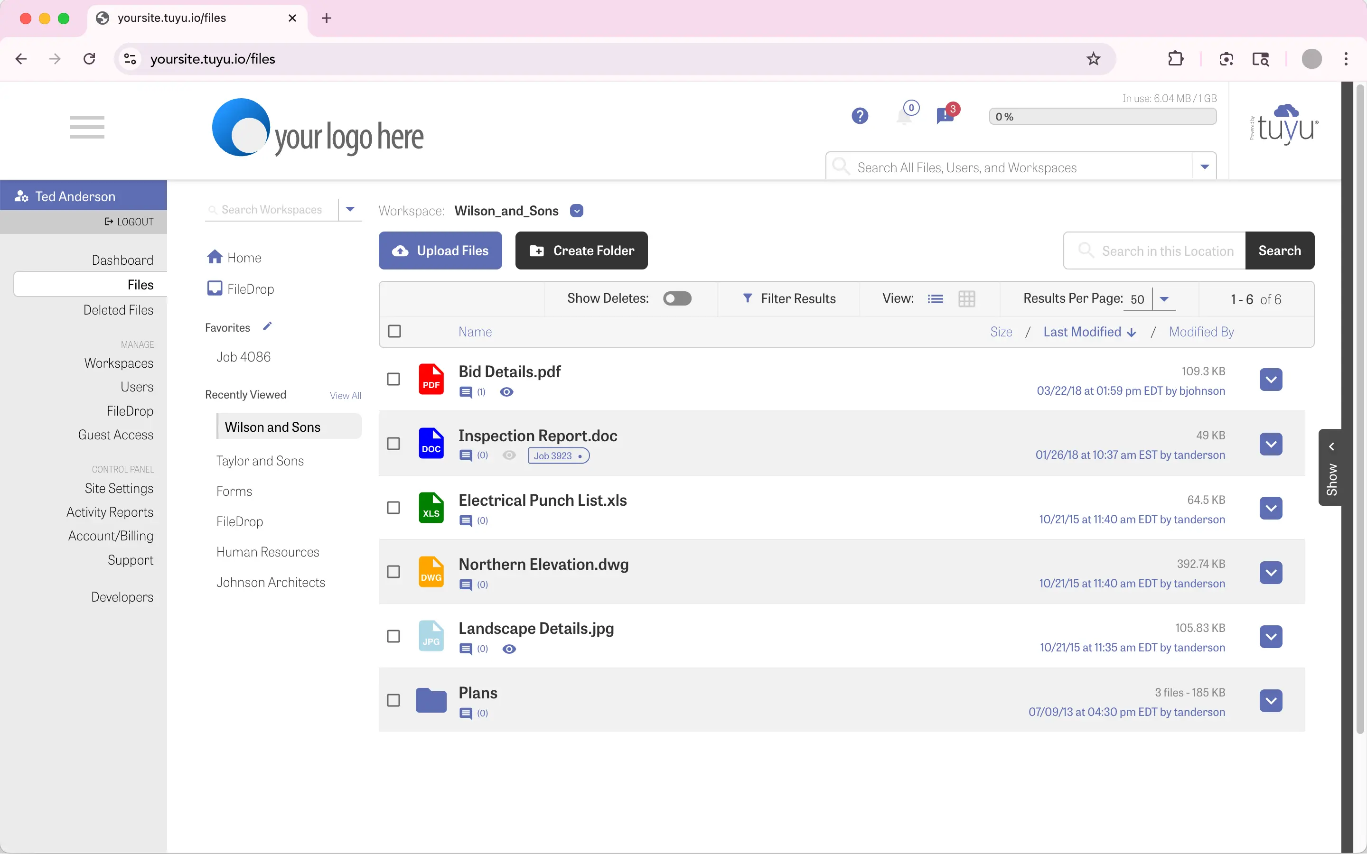
Task: Click the hamburger menu icon
Action: pyautogui.click(x=87, y=127)
